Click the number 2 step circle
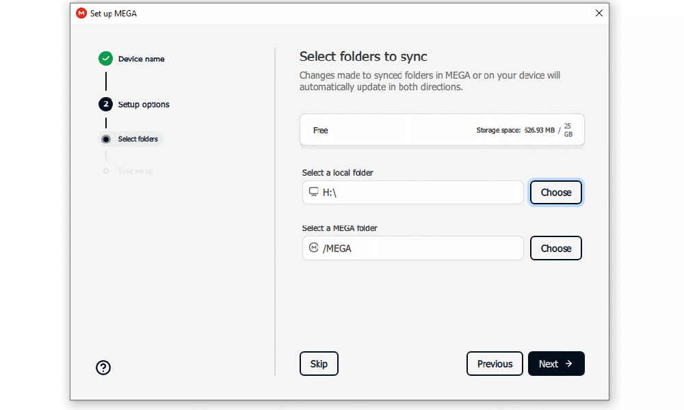 pyautogui.click(x=105, y=105)
